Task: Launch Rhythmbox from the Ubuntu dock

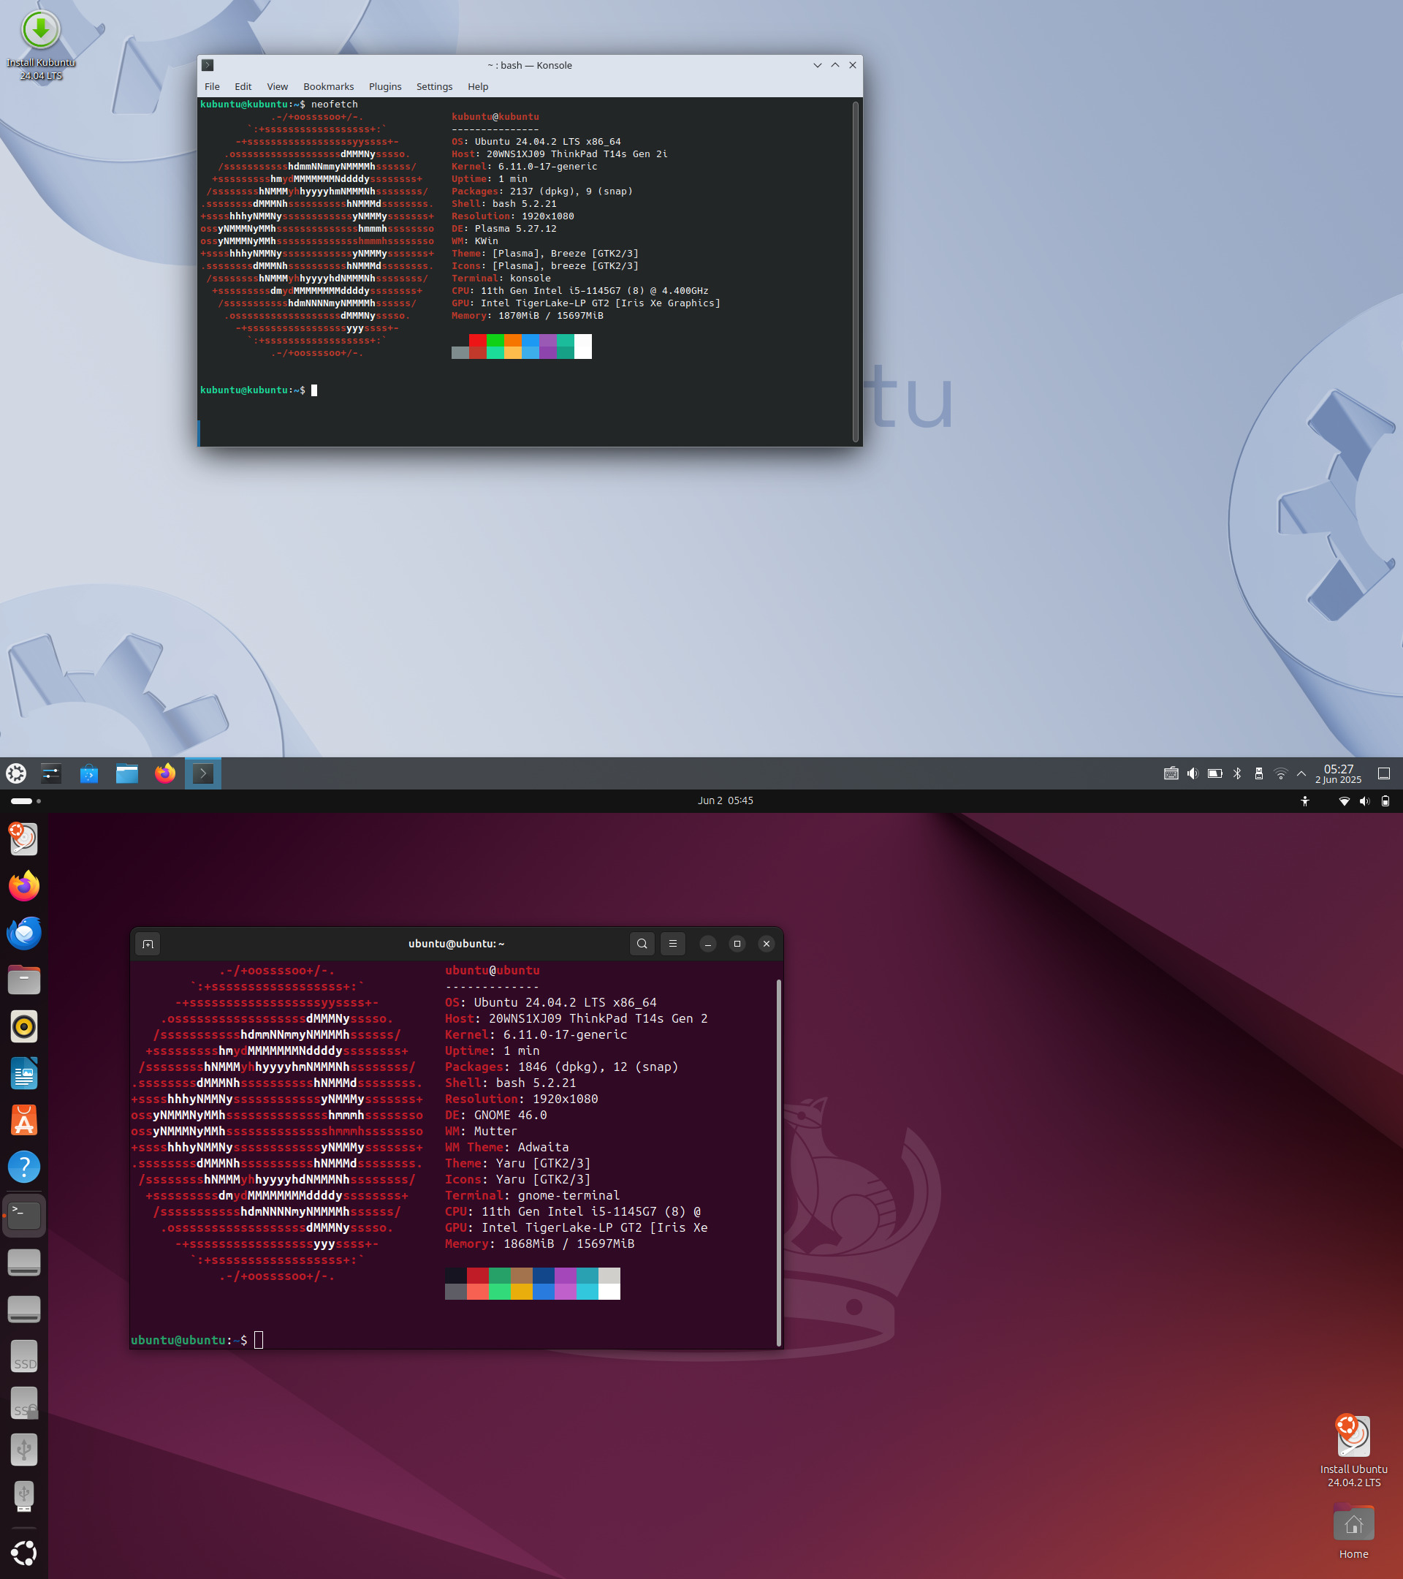Action: pos(24,1026)
